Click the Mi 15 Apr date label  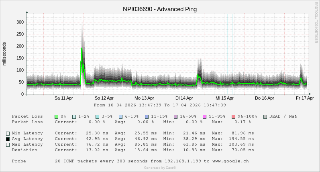pos(224,98)
